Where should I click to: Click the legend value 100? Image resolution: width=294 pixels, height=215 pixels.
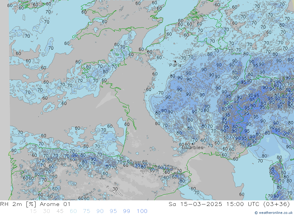pyautogui.click(x=142, y=211)
